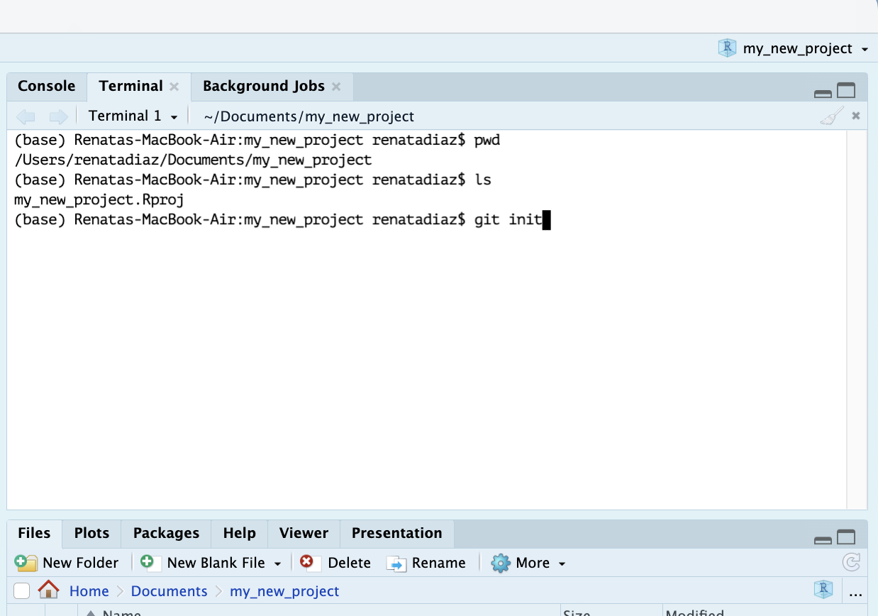The width and height of the screenshot is (878, 616).
Task: Close the Background Jobs tab
Action: tap(336, 87)
